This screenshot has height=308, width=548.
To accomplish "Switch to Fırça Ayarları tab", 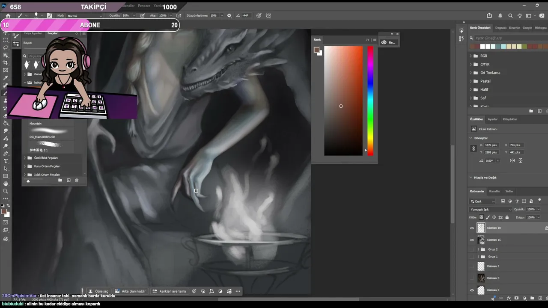I will click(x=33, y=33).
